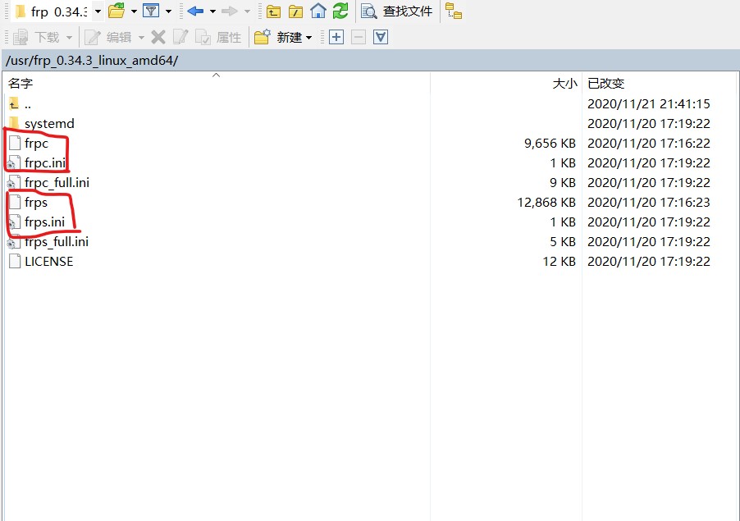
Task: Sort by the 名字 column header
Action: pos(21,83)
